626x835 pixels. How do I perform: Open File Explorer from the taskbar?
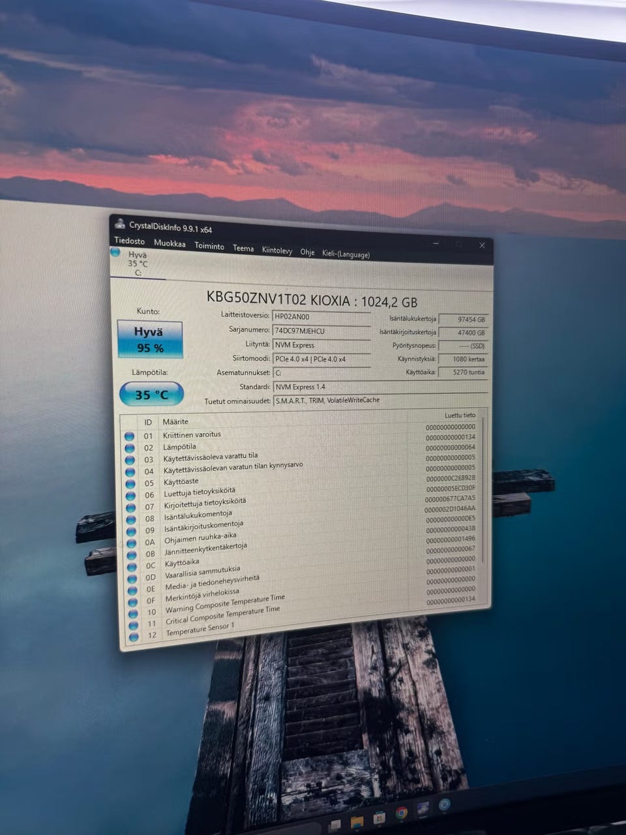[356, 821]
